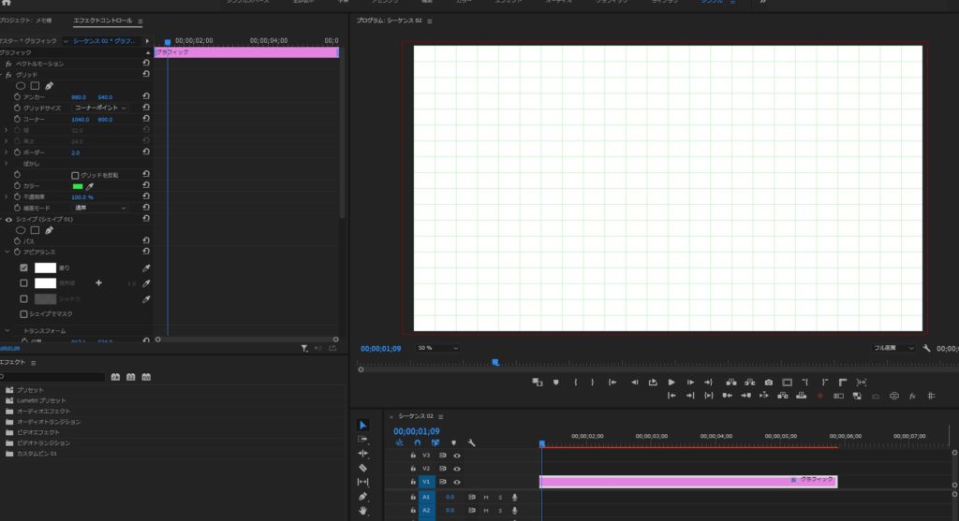Screen dimensions: 959x521
Task: Create ellipse mask under Grid effect
Action: tap(21, 86)
